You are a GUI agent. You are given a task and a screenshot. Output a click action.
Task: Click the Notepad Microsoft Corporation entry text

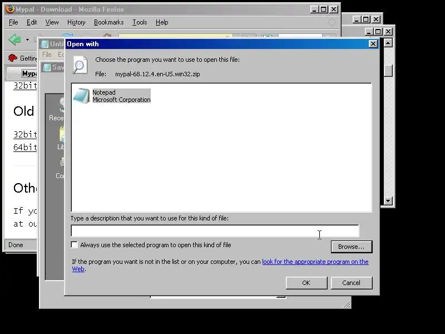(x=121, y=96)
